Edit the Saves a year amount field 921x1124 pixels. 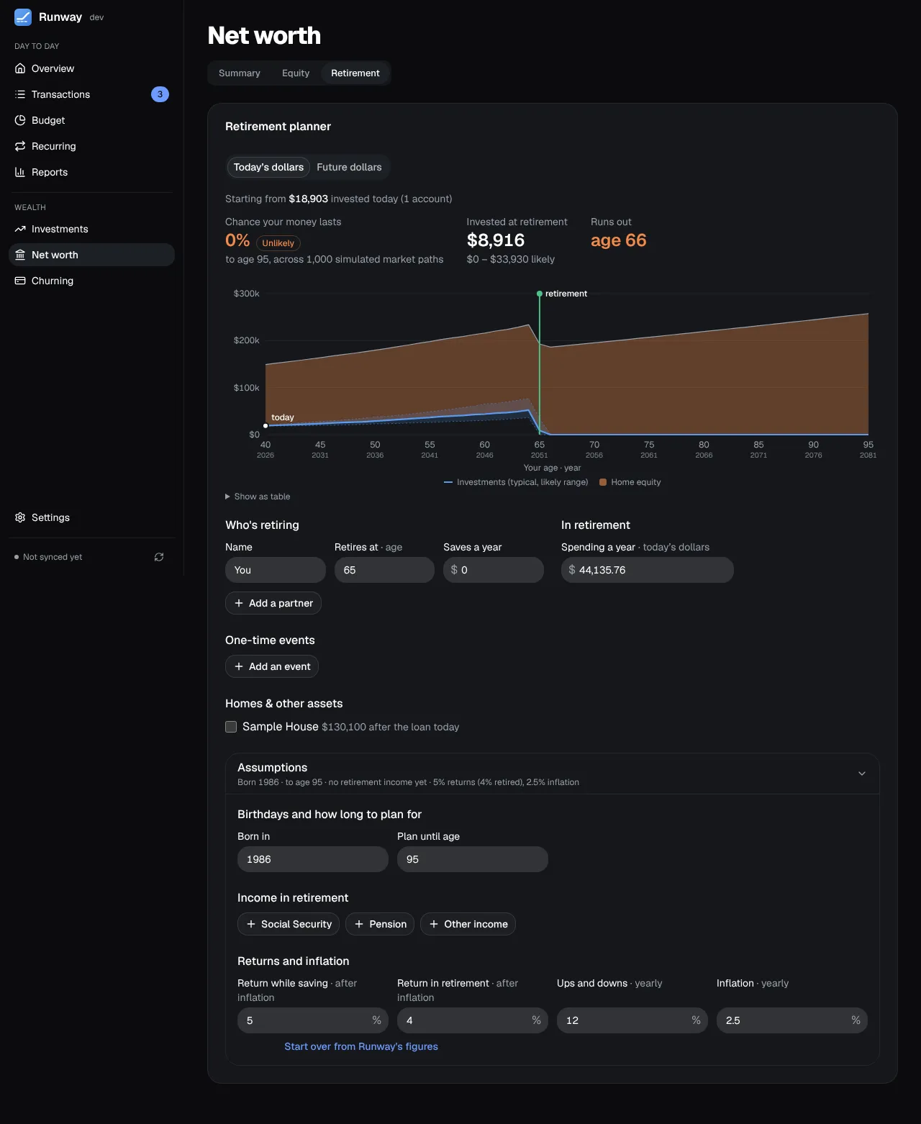pos(494,570)
